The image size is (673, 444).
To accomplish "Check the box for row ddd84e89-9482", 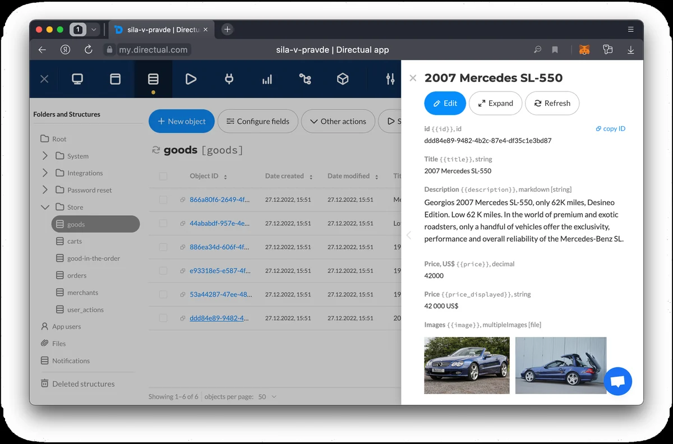I will click(163, 318).
